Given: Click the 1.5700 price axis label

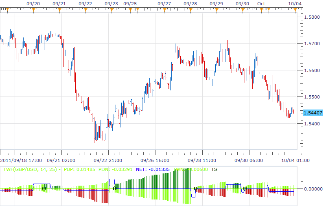Looking at the screenshot, I should (312, 44).
